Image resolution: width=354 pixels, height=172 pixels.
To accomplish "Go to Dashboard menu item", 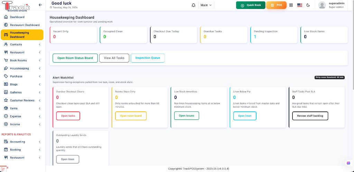I will pyautogui.click(x=22, y=17).
